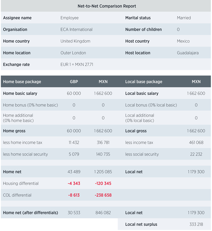Select the Married marital status value
The image size is (212, 231).
(x=184, y=18)
